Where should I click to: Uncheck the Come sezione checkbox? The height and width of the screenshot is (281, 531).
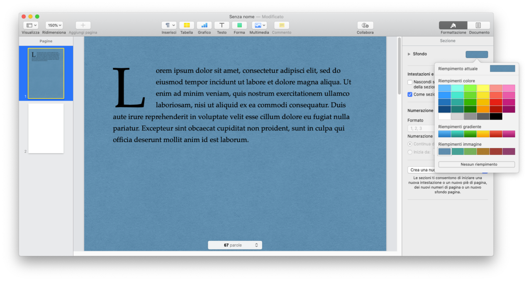click(x=410, y=94)
